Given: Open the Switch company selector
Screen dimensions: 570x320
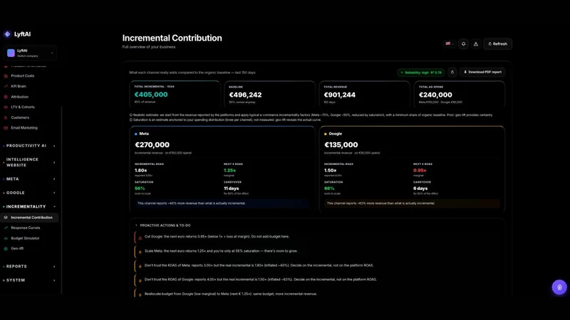Looking at the screenshot, I should coord(30,53).
